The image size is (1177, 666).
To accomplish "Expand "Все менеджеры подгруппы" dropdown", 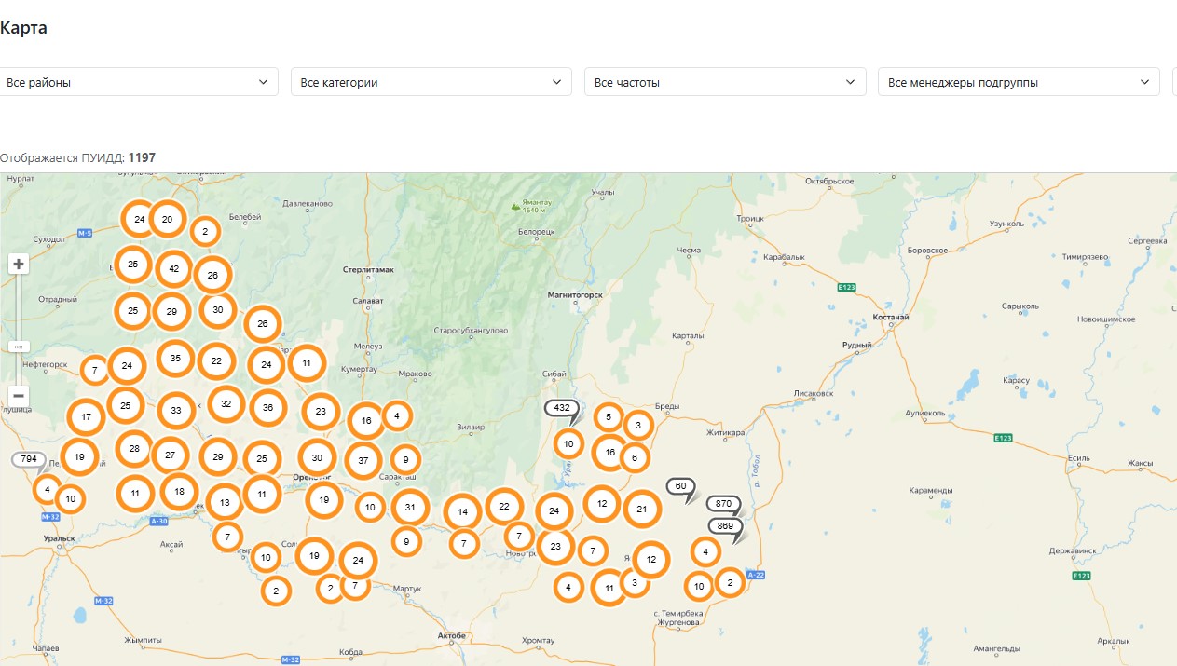I will point(1018,82).
